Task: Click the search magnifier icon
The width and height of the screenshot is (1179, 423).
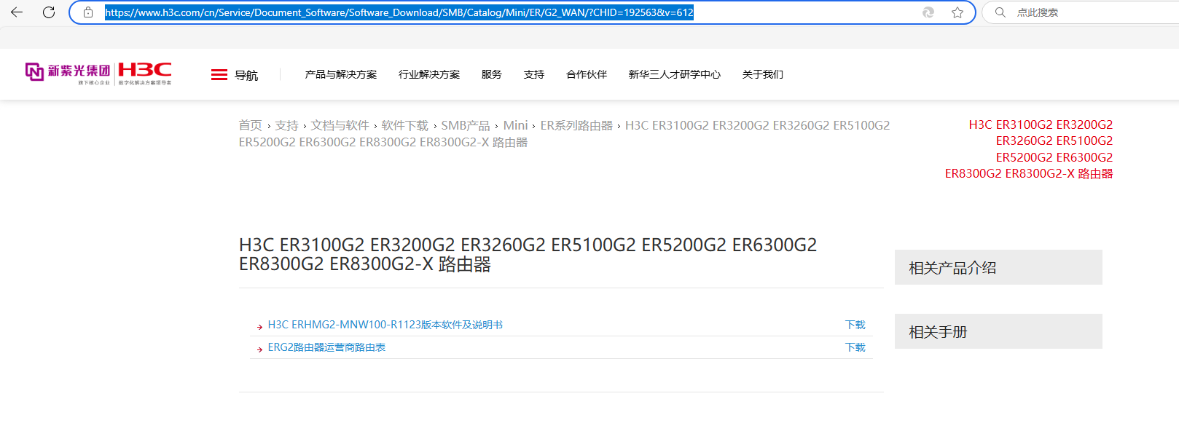Action: pos(1000,12)
